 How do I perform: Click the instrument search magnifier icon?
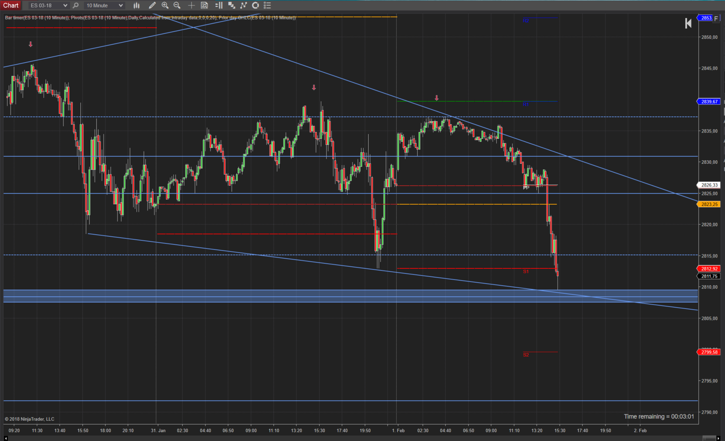[x=76, y=5]
